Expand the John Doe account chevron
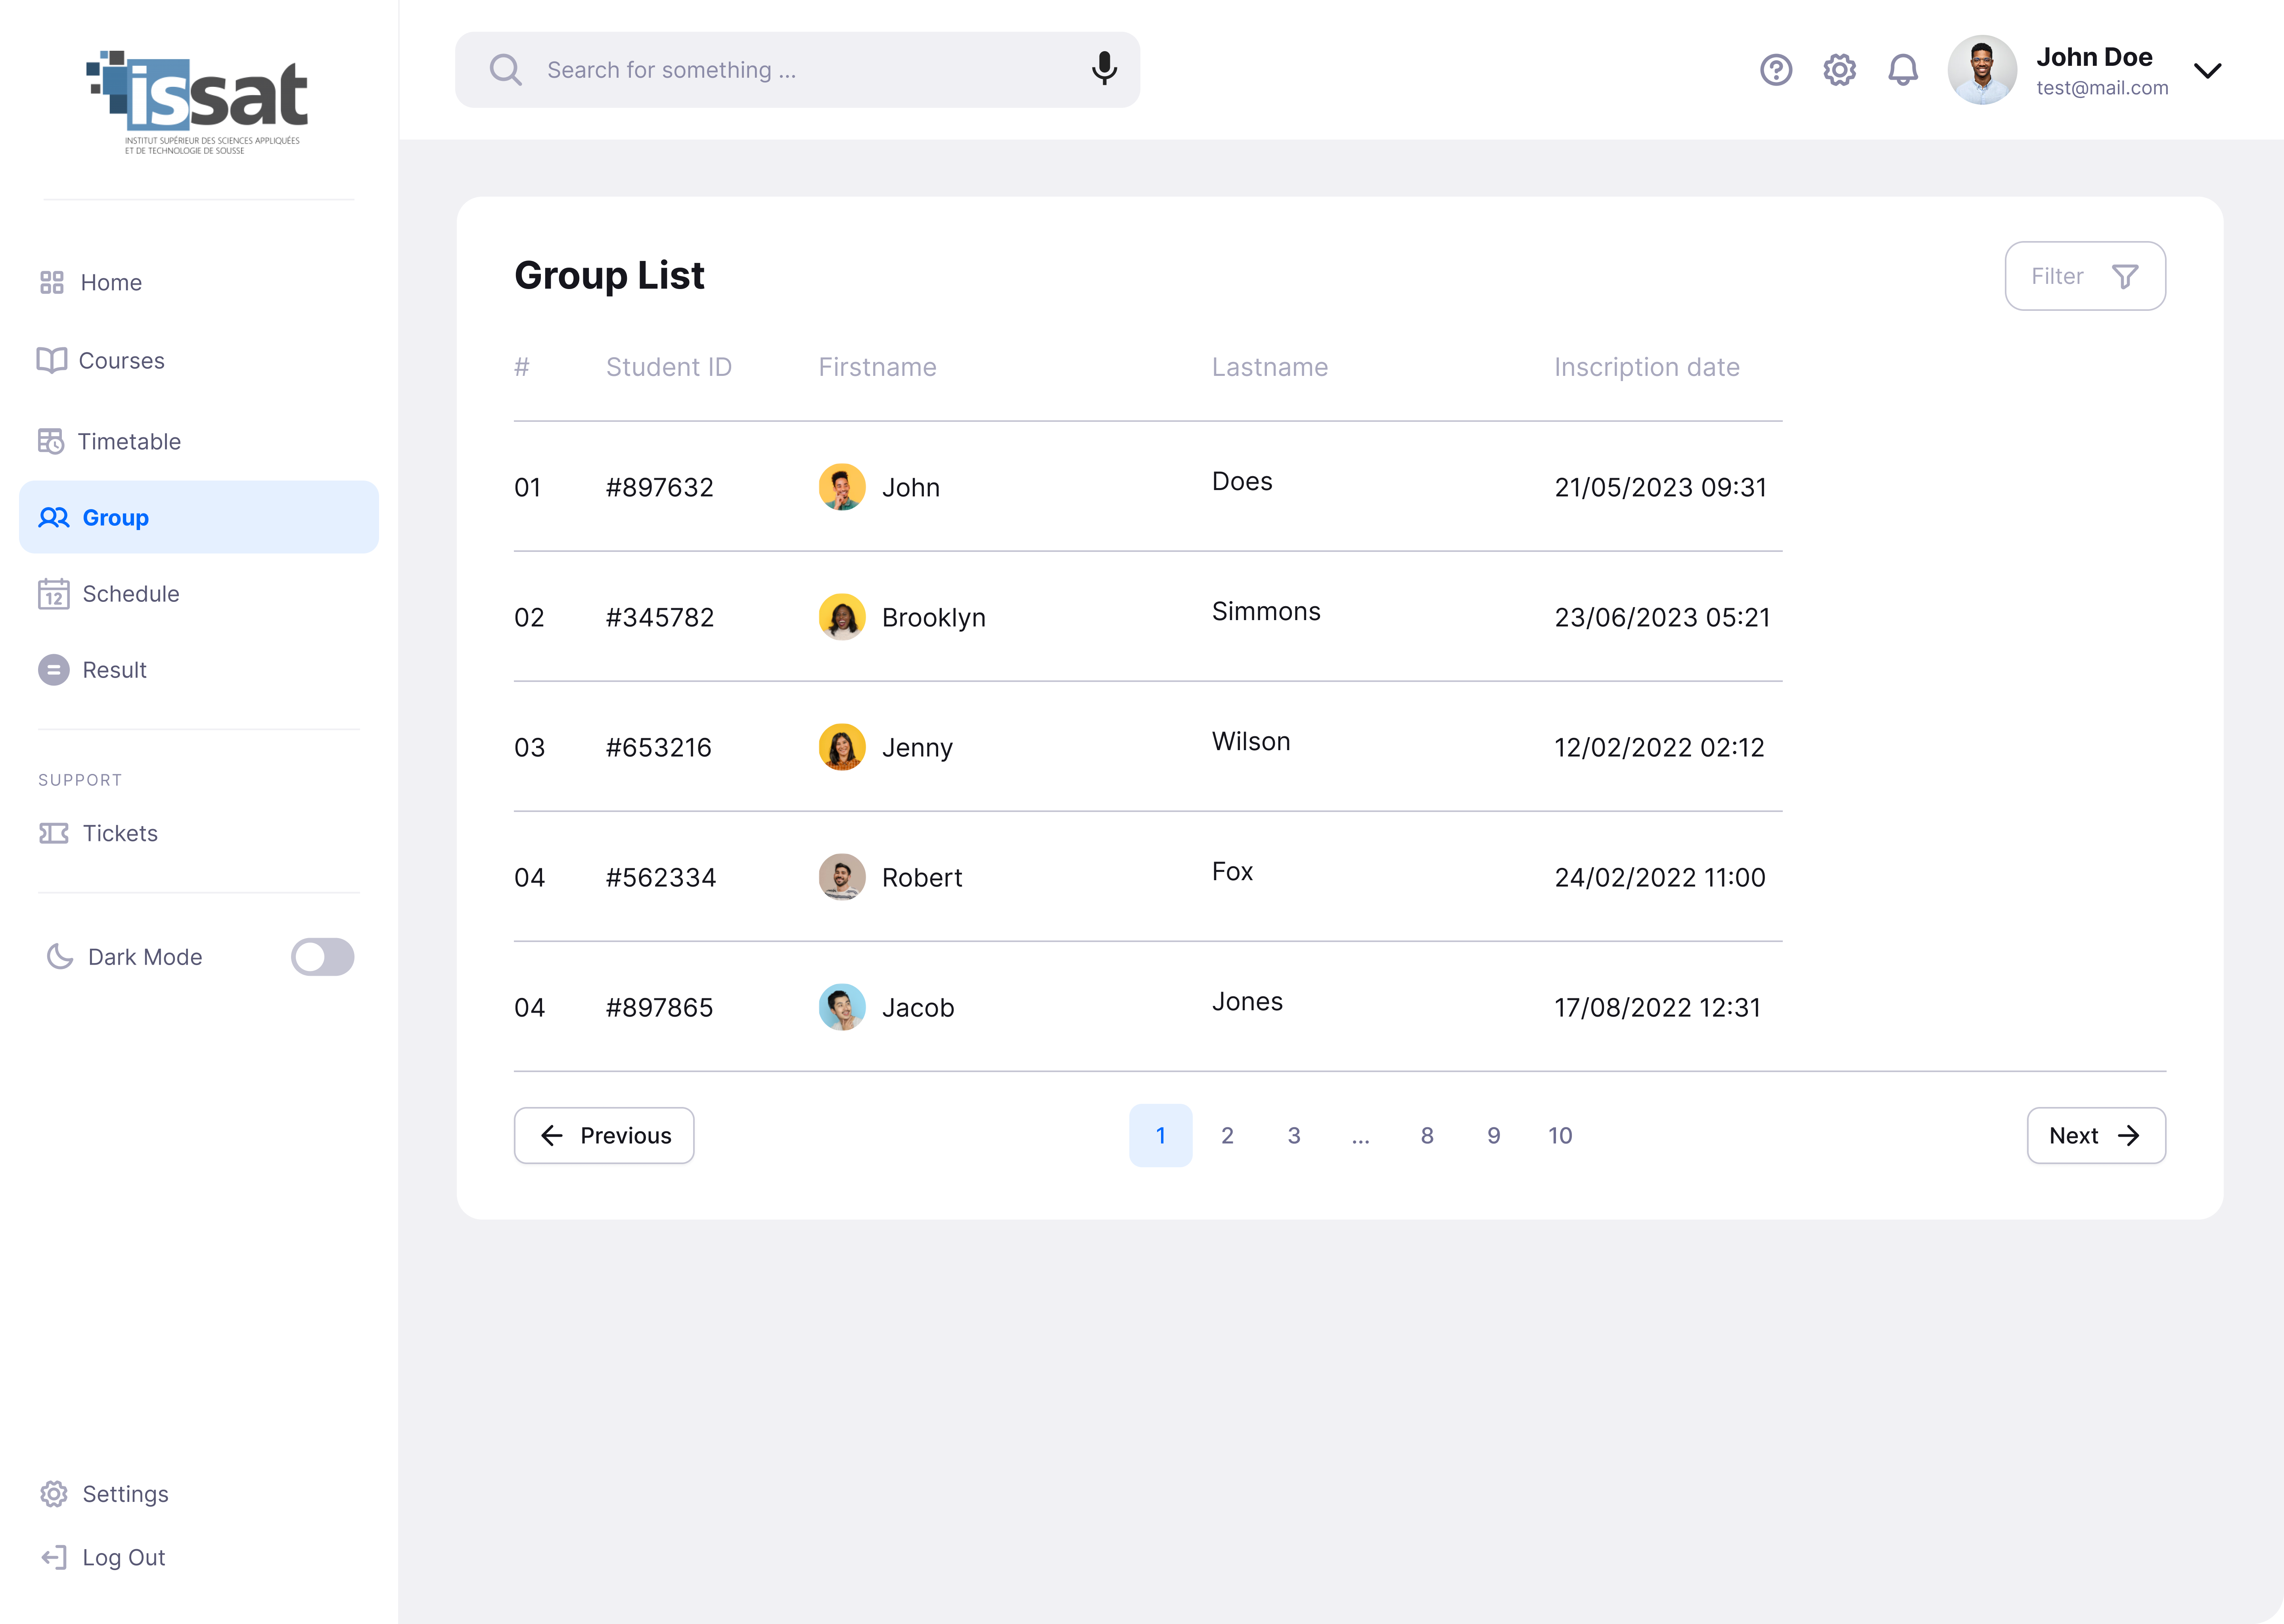 tap(2207, 71)
